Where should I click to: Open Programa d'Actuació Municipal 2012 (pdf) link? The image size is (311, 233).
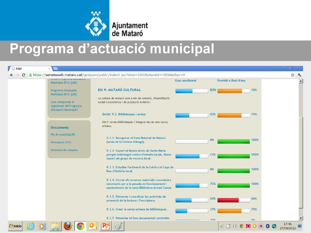(63, 92)
